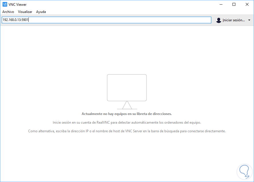
Task: Open the Ayuda menu
Action: [41, 12]
